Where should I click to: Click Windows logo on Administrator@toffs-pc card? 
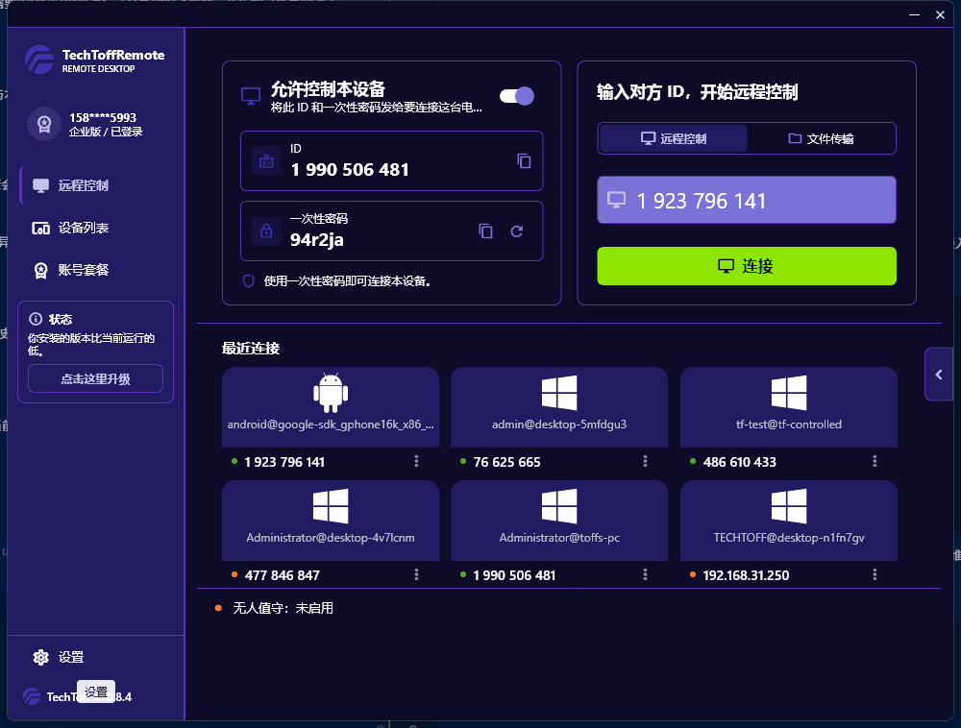[x=559, y=506]
